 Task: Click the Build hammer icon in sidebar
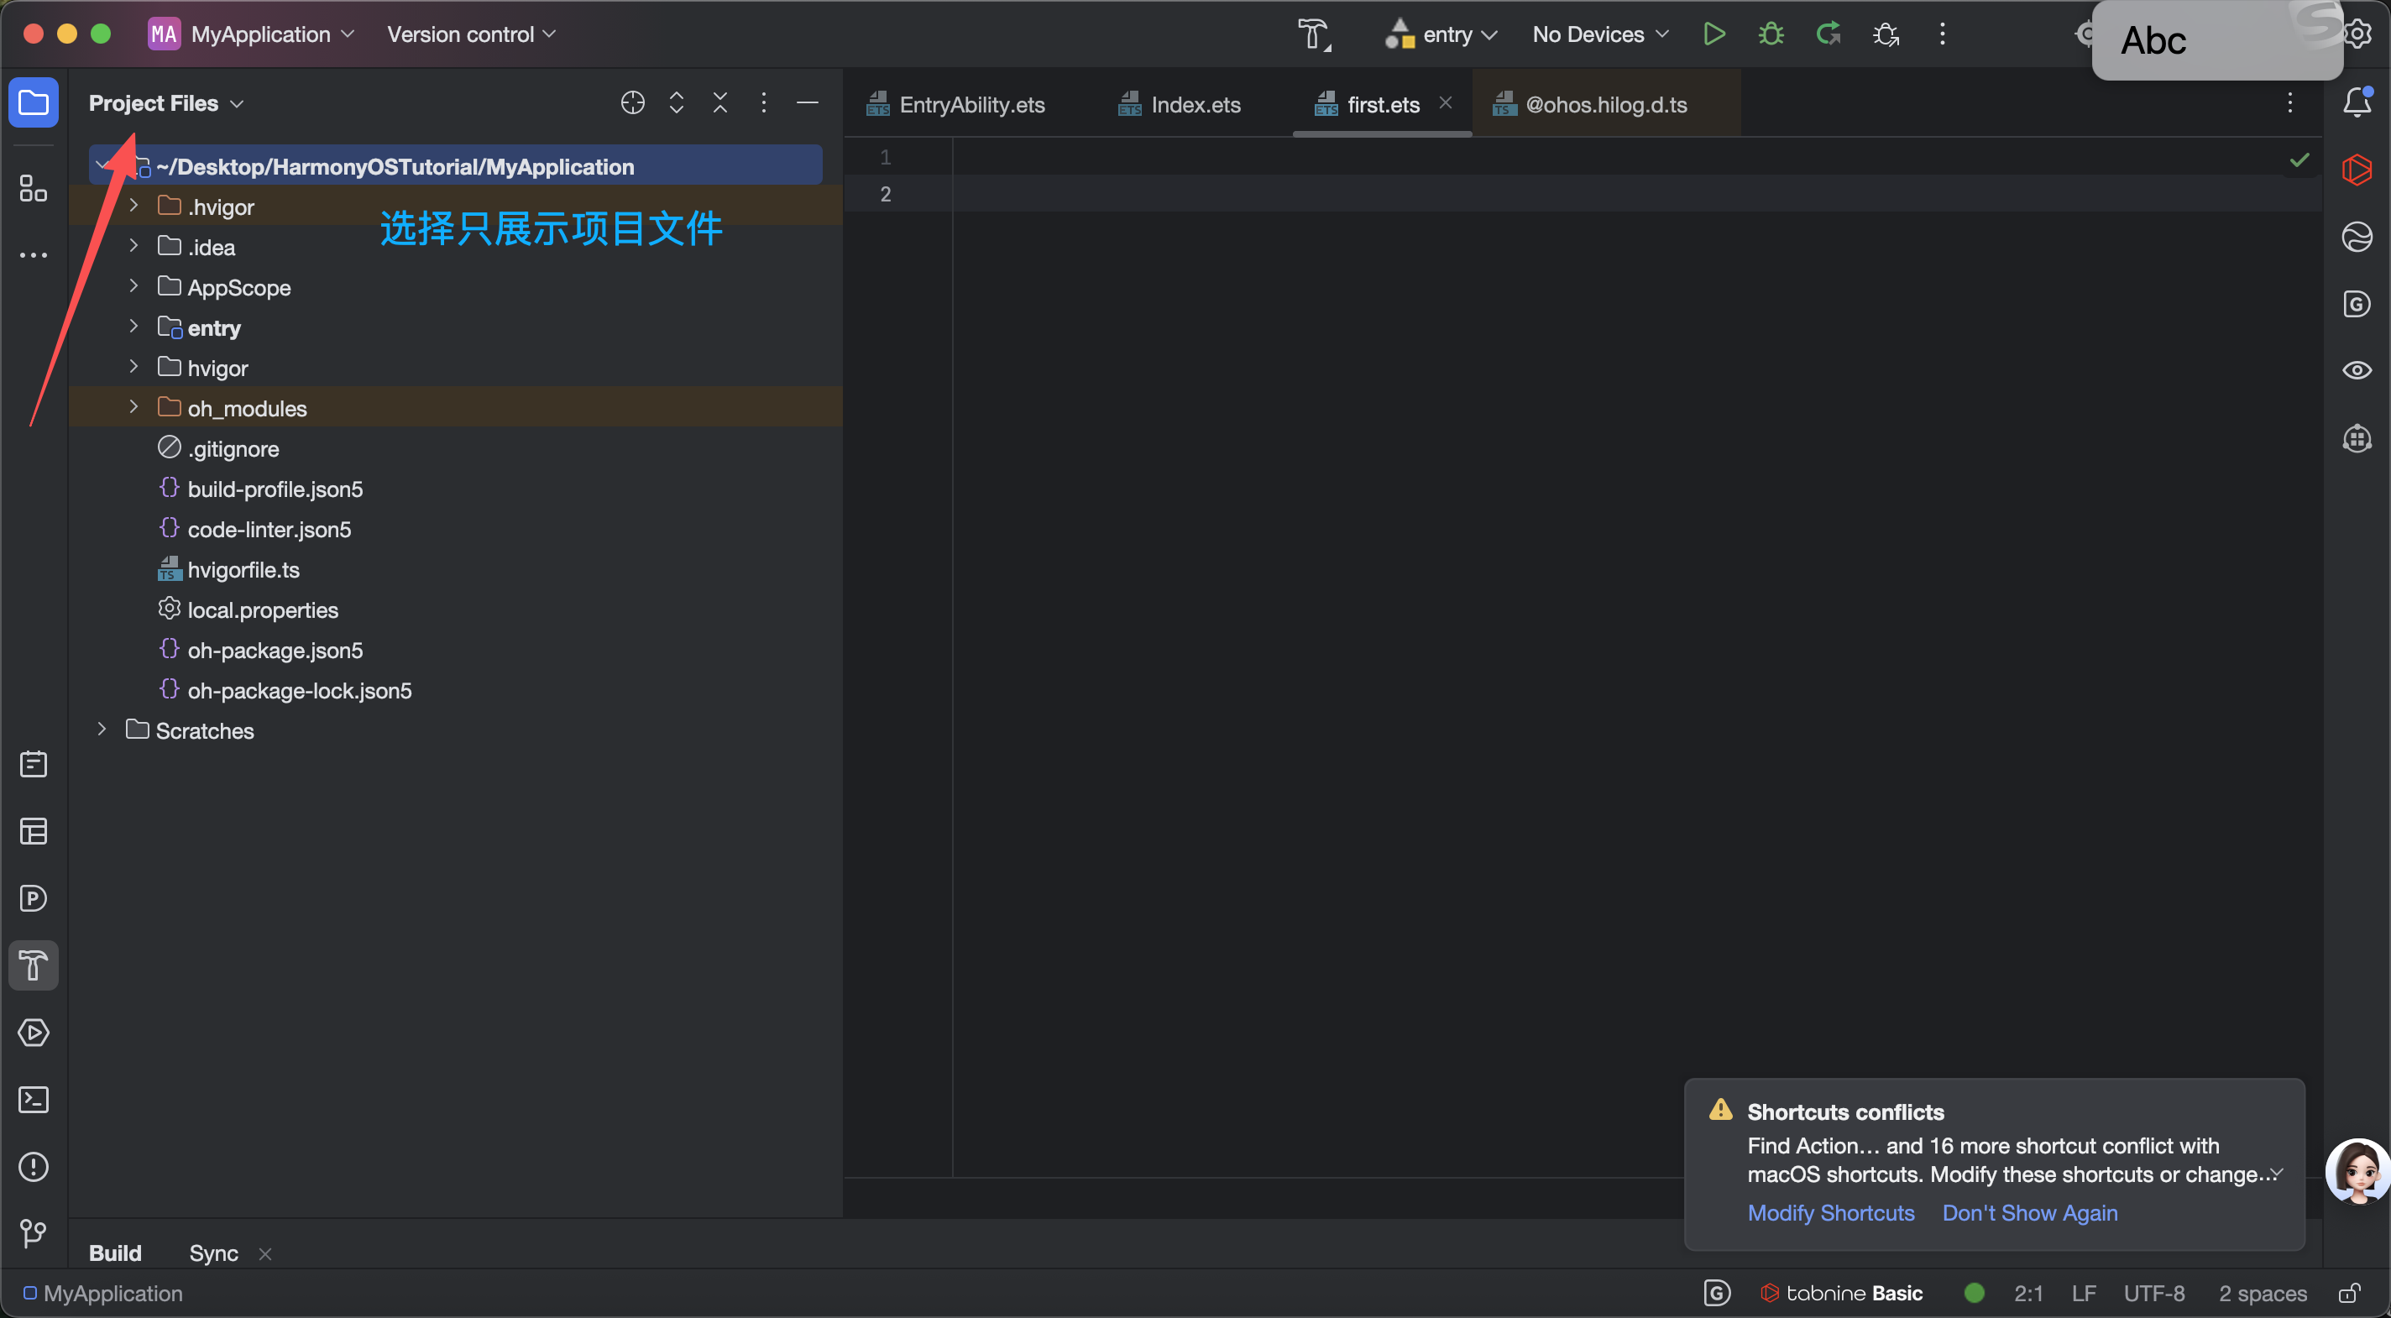34,965
